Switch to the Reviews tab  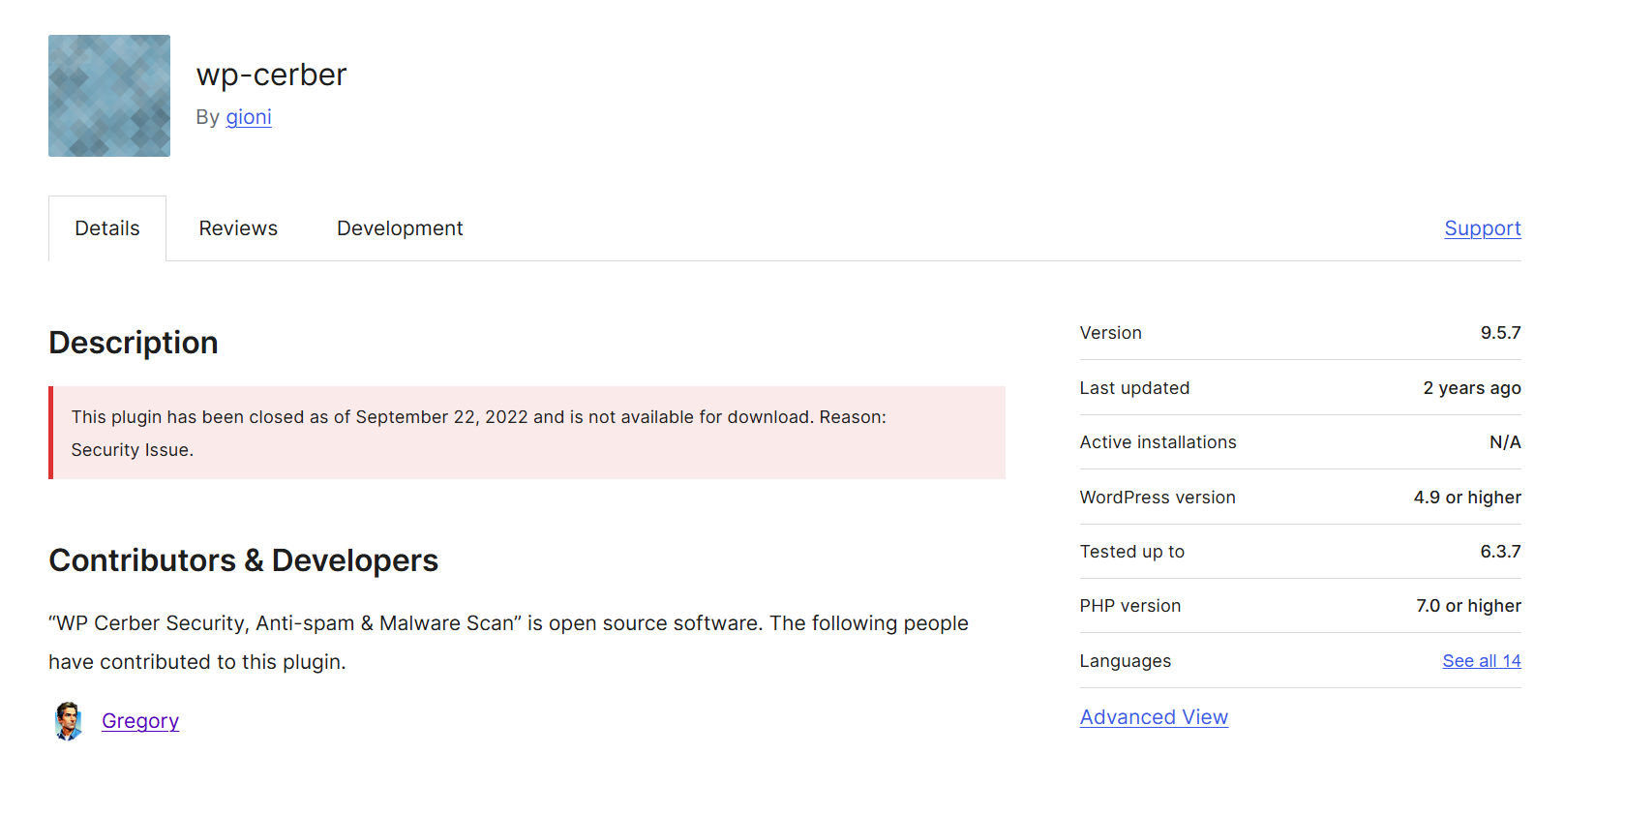238,228
